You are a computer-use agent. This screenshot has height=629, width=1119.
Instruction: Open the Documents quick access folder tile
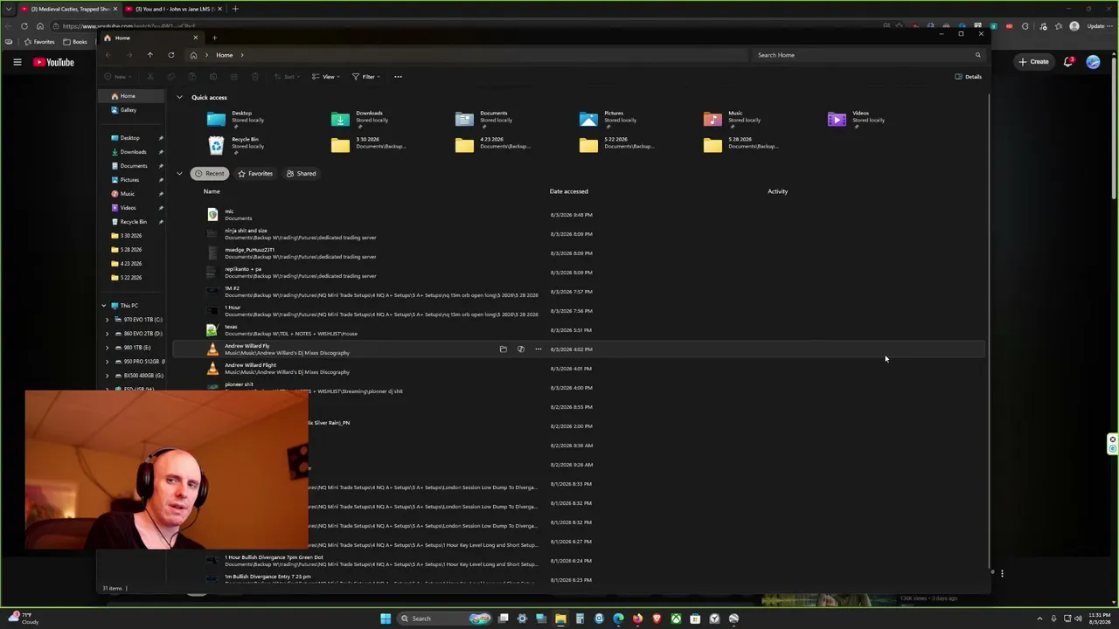coord(484,120)
